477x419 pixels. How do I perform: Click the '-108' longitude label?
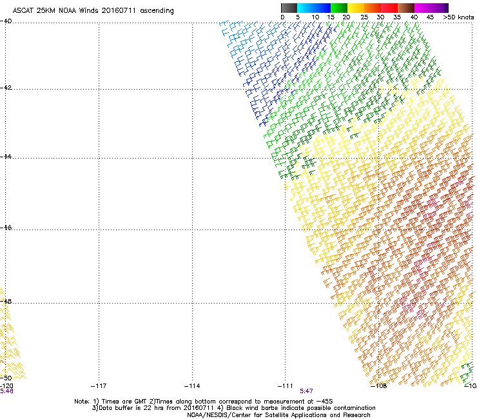379,386
